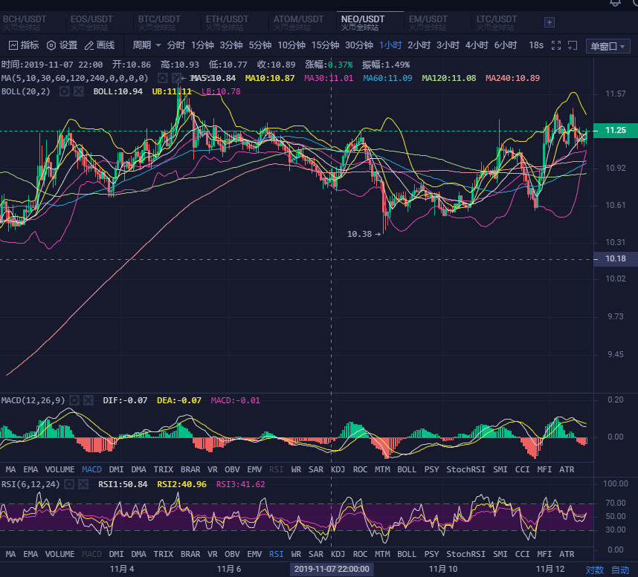Select the 15分钟 timeframe
Screen dimensions: 638x577
coord(325,45)
